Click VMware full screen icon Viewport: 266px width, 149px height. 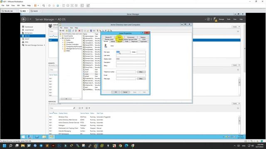pos(72,5)
